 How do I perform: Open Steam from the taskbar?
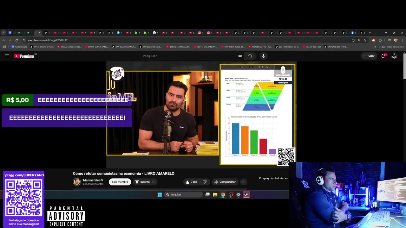246,195
